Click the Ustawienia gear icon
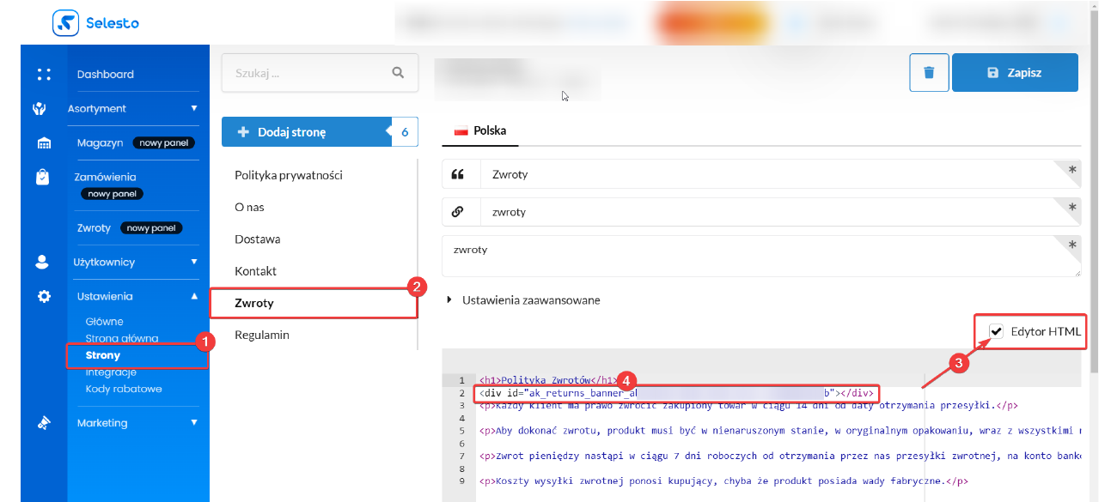 (x=44, y=296)
